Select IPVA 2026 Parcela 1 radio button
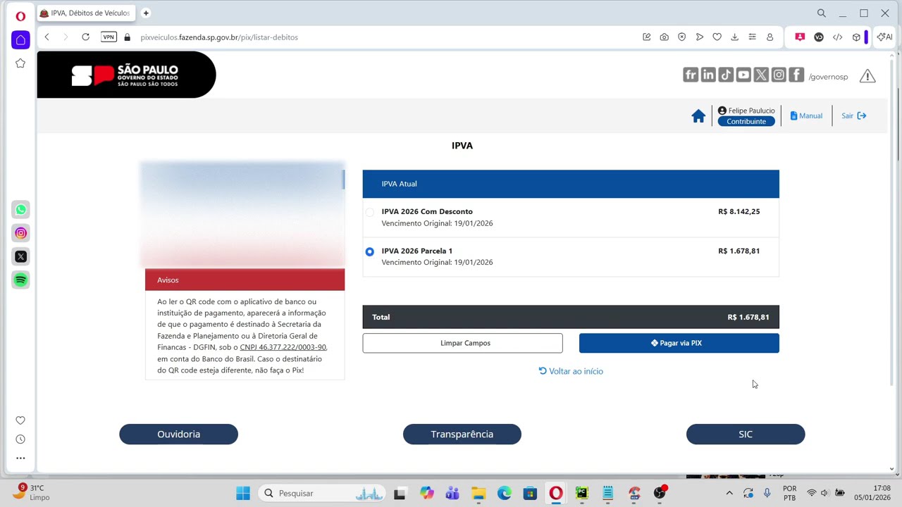 [x=370, y=251]
